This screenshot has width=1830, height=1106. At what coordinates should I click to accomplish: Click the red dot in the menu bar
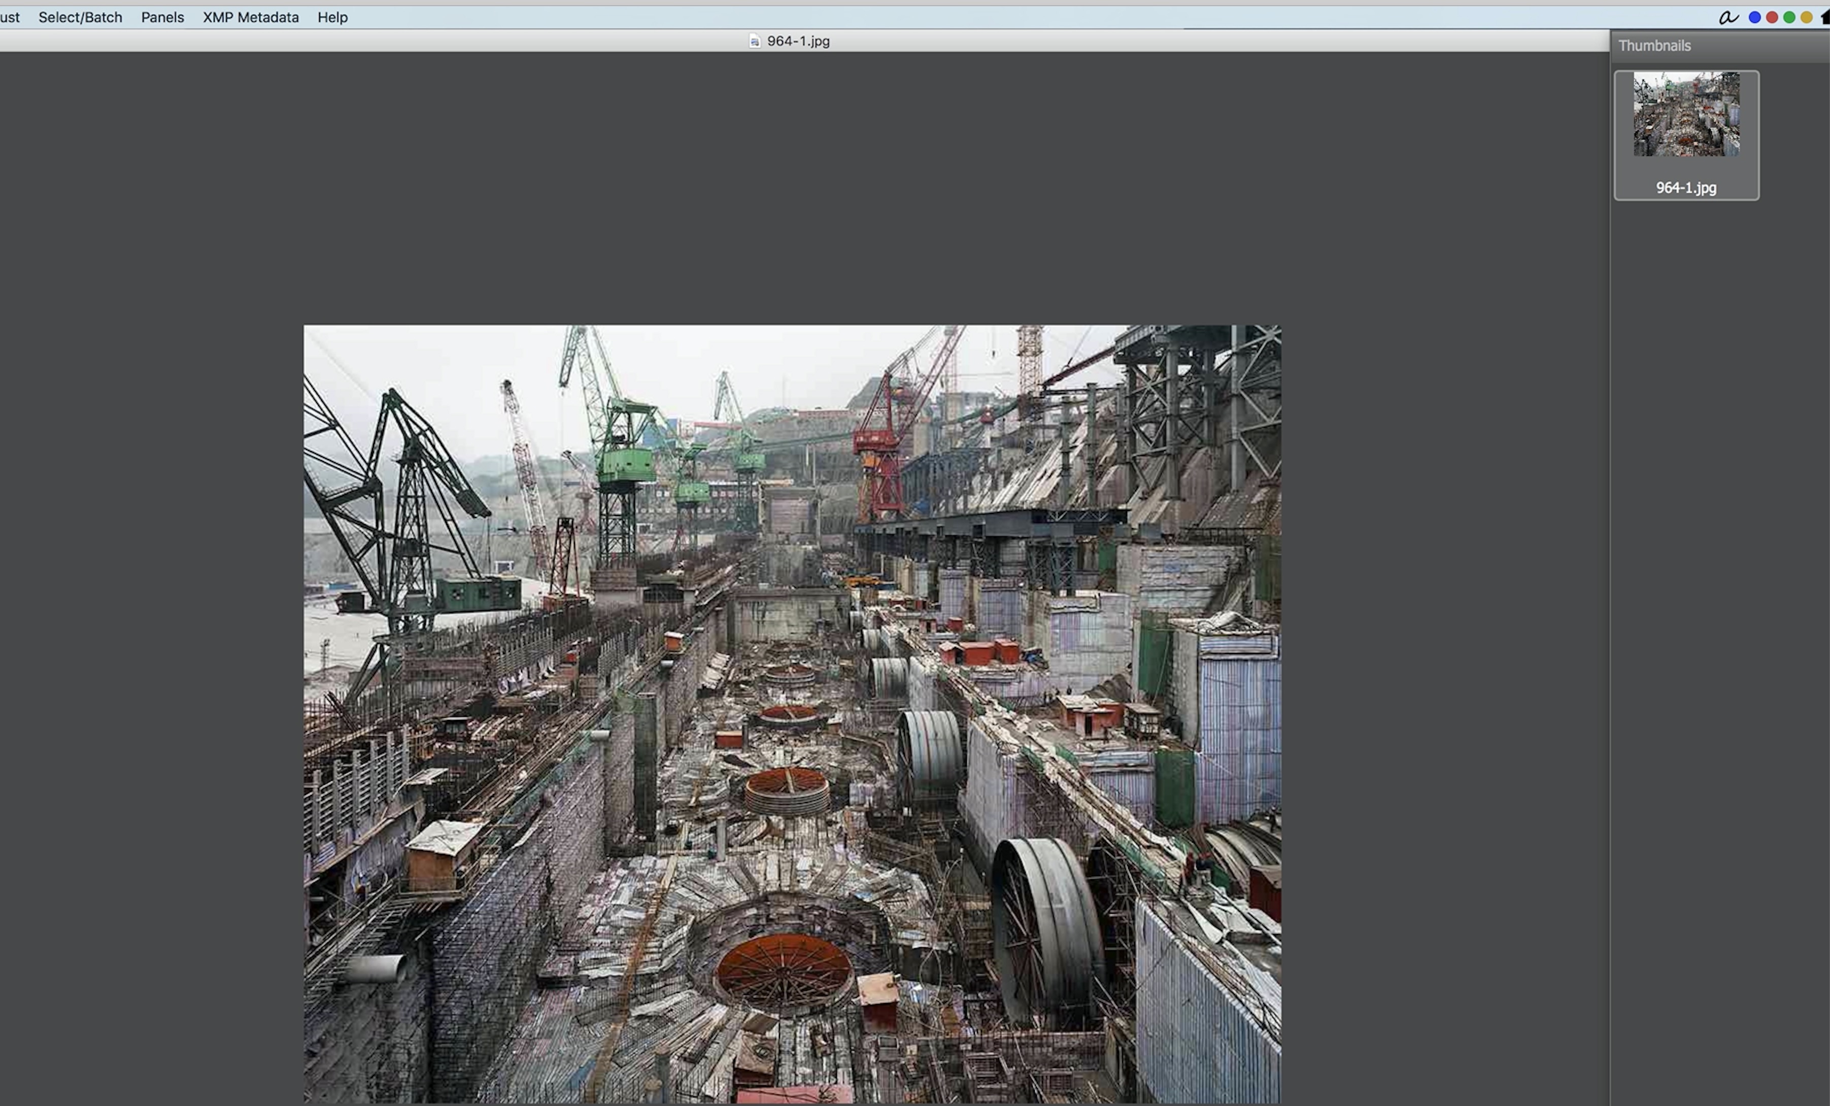tap(1772, 17)
